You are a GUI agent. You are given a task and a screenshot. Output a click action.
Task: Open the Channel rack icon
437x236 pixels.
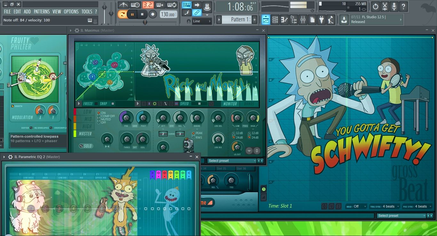click(275, 19)
